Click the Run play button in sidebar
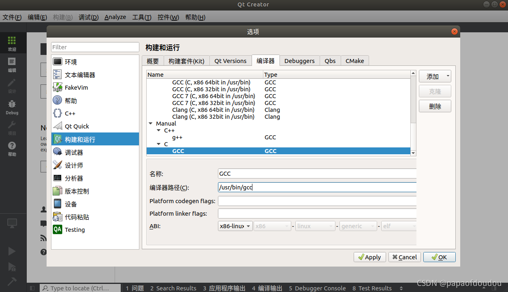508x292 pixels. pyautogui.click(x=12, y=251)
